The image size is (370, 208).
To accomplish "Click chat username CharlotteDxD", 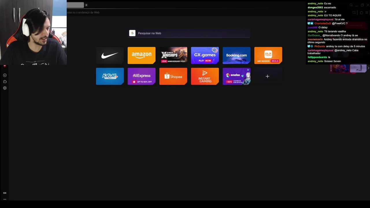I will click(x=323, y=23).
